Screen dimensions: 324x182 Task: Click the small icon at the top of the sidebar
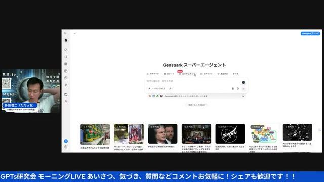click(x=65, y=33)
